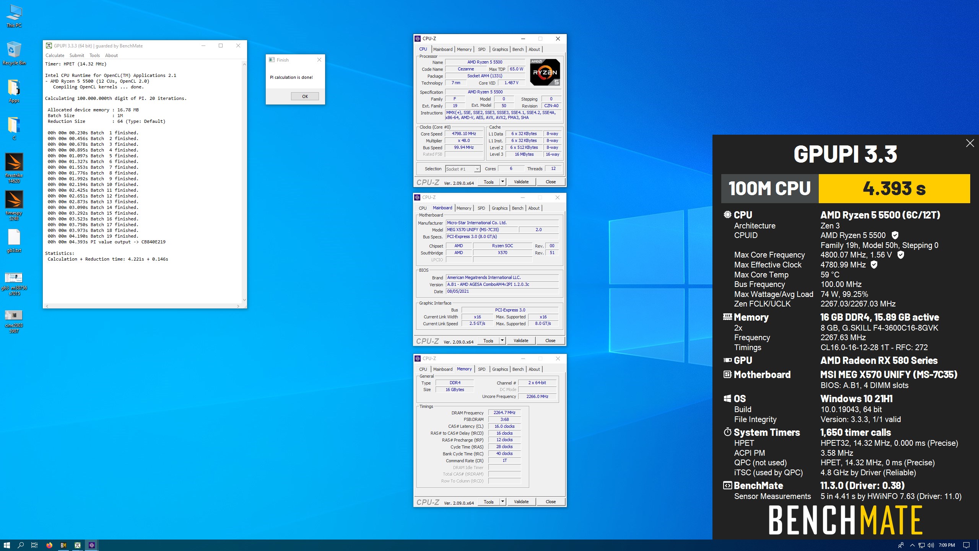The image size is (979, 551).
Task: Expand the Socket #1 selection dropdown
Action: pos(477,169)
